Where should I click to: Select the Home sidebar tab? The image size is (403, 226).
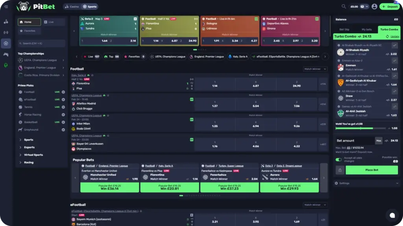click(x=29, y=22)
